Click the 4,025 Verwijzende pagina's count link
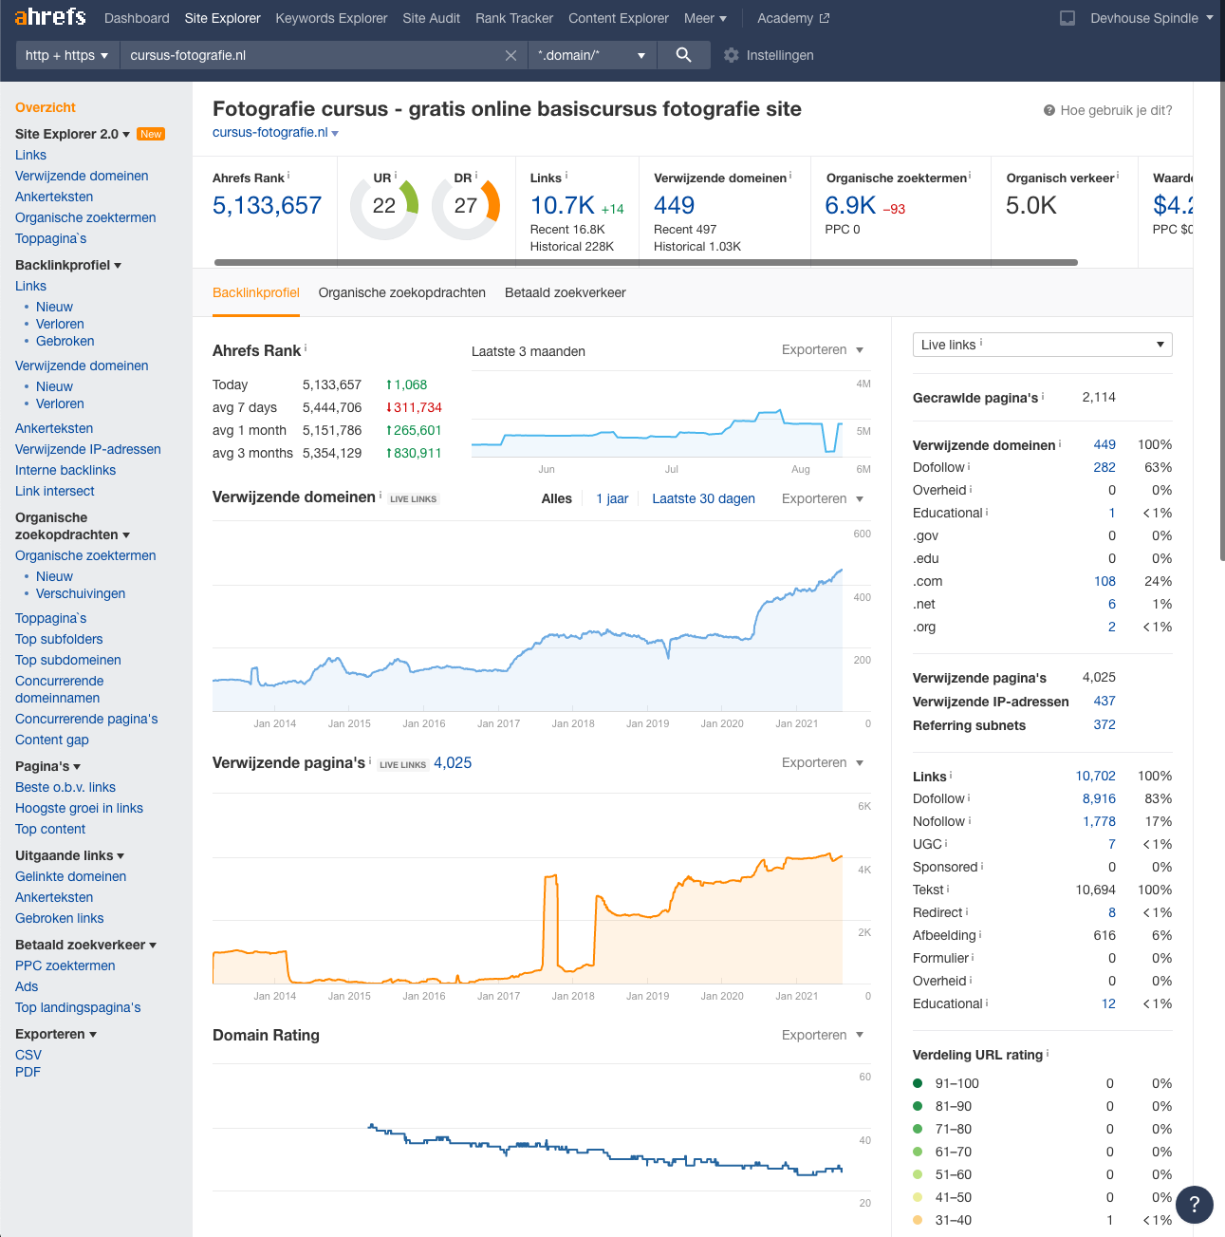The height and width of the screenshot is (1237, 1225). [453, 762]
